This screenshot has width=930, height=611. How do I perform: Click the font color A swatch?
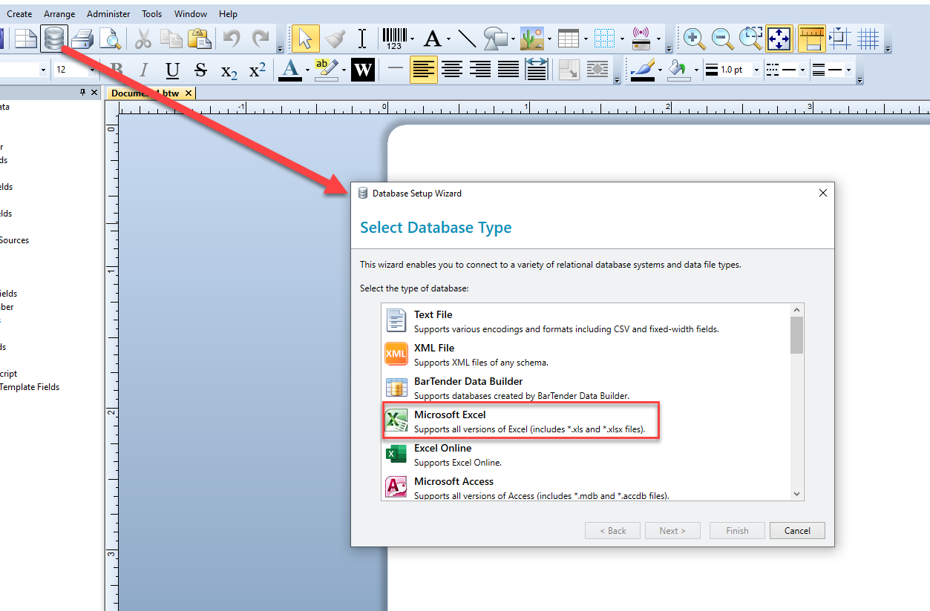(x=291, y=70)
